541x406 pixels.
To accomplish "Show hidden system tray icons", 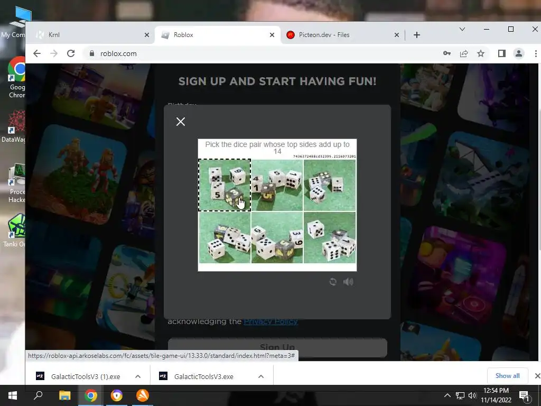I will (x=447, y=395).
